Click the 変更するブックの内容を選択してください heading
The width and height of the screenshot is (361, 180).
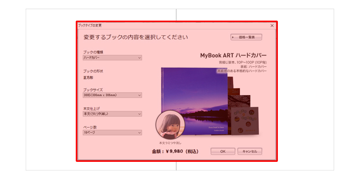pyautogui.click(x=136, y=37)
